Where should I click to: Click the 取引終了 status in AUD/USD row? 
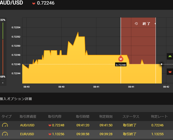(129, 125)
